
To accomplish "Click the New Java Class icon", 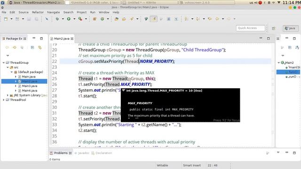I will [x=103, y=19].
